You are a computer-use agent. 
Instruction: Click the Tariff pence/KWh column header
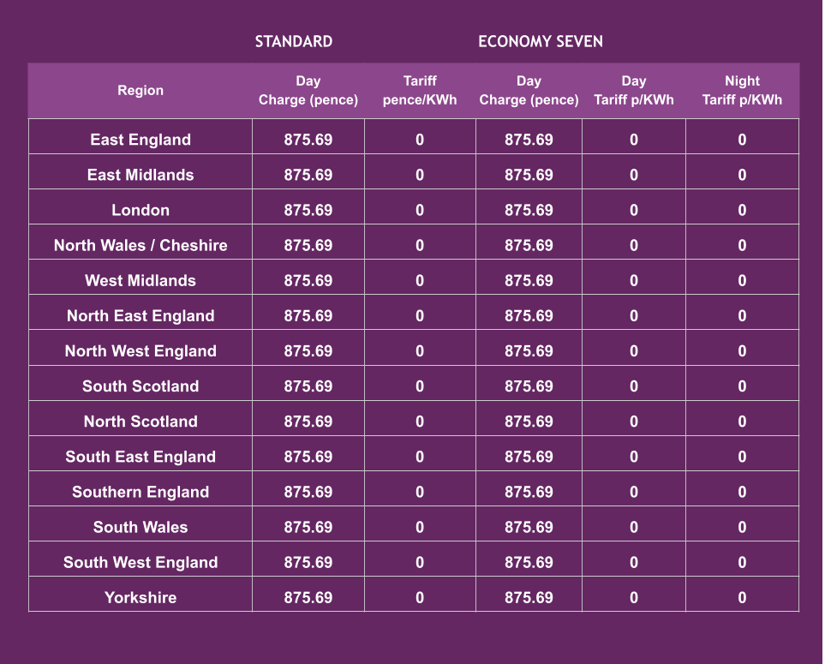420,90
